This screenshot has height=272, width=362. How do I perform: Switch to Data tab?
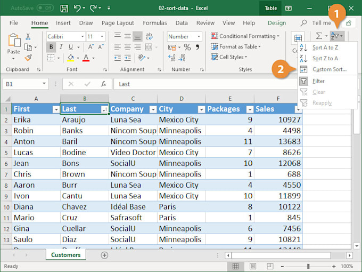click(x=182, y=23)
